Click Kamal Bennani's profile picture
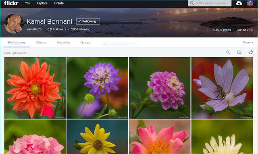 coord(14,24)
